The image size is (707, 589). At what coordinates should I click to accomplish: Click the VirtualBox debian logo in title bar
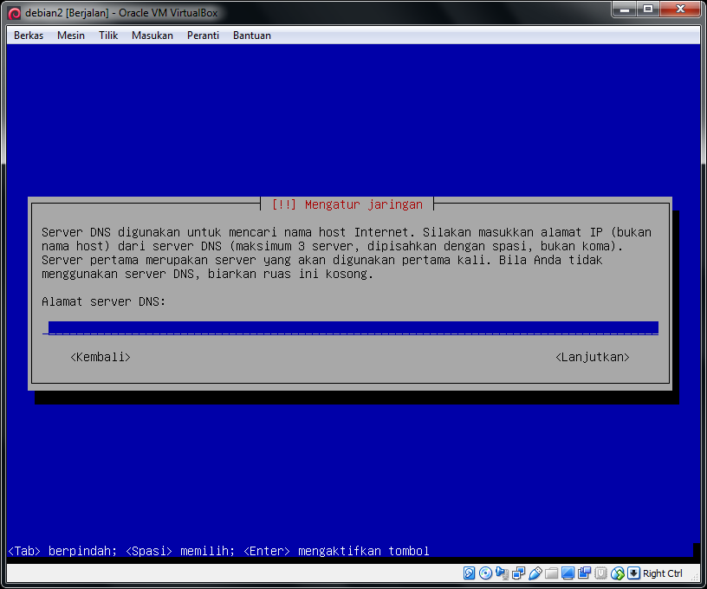click(15, 13)
